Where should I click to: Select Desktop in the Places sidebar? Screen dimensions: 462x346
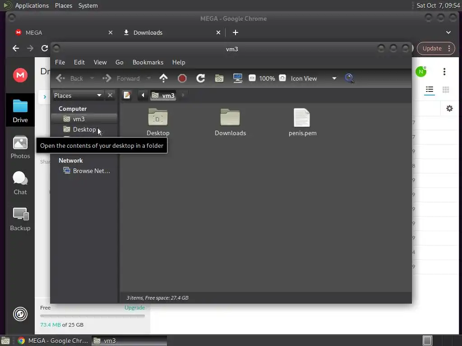84,129
